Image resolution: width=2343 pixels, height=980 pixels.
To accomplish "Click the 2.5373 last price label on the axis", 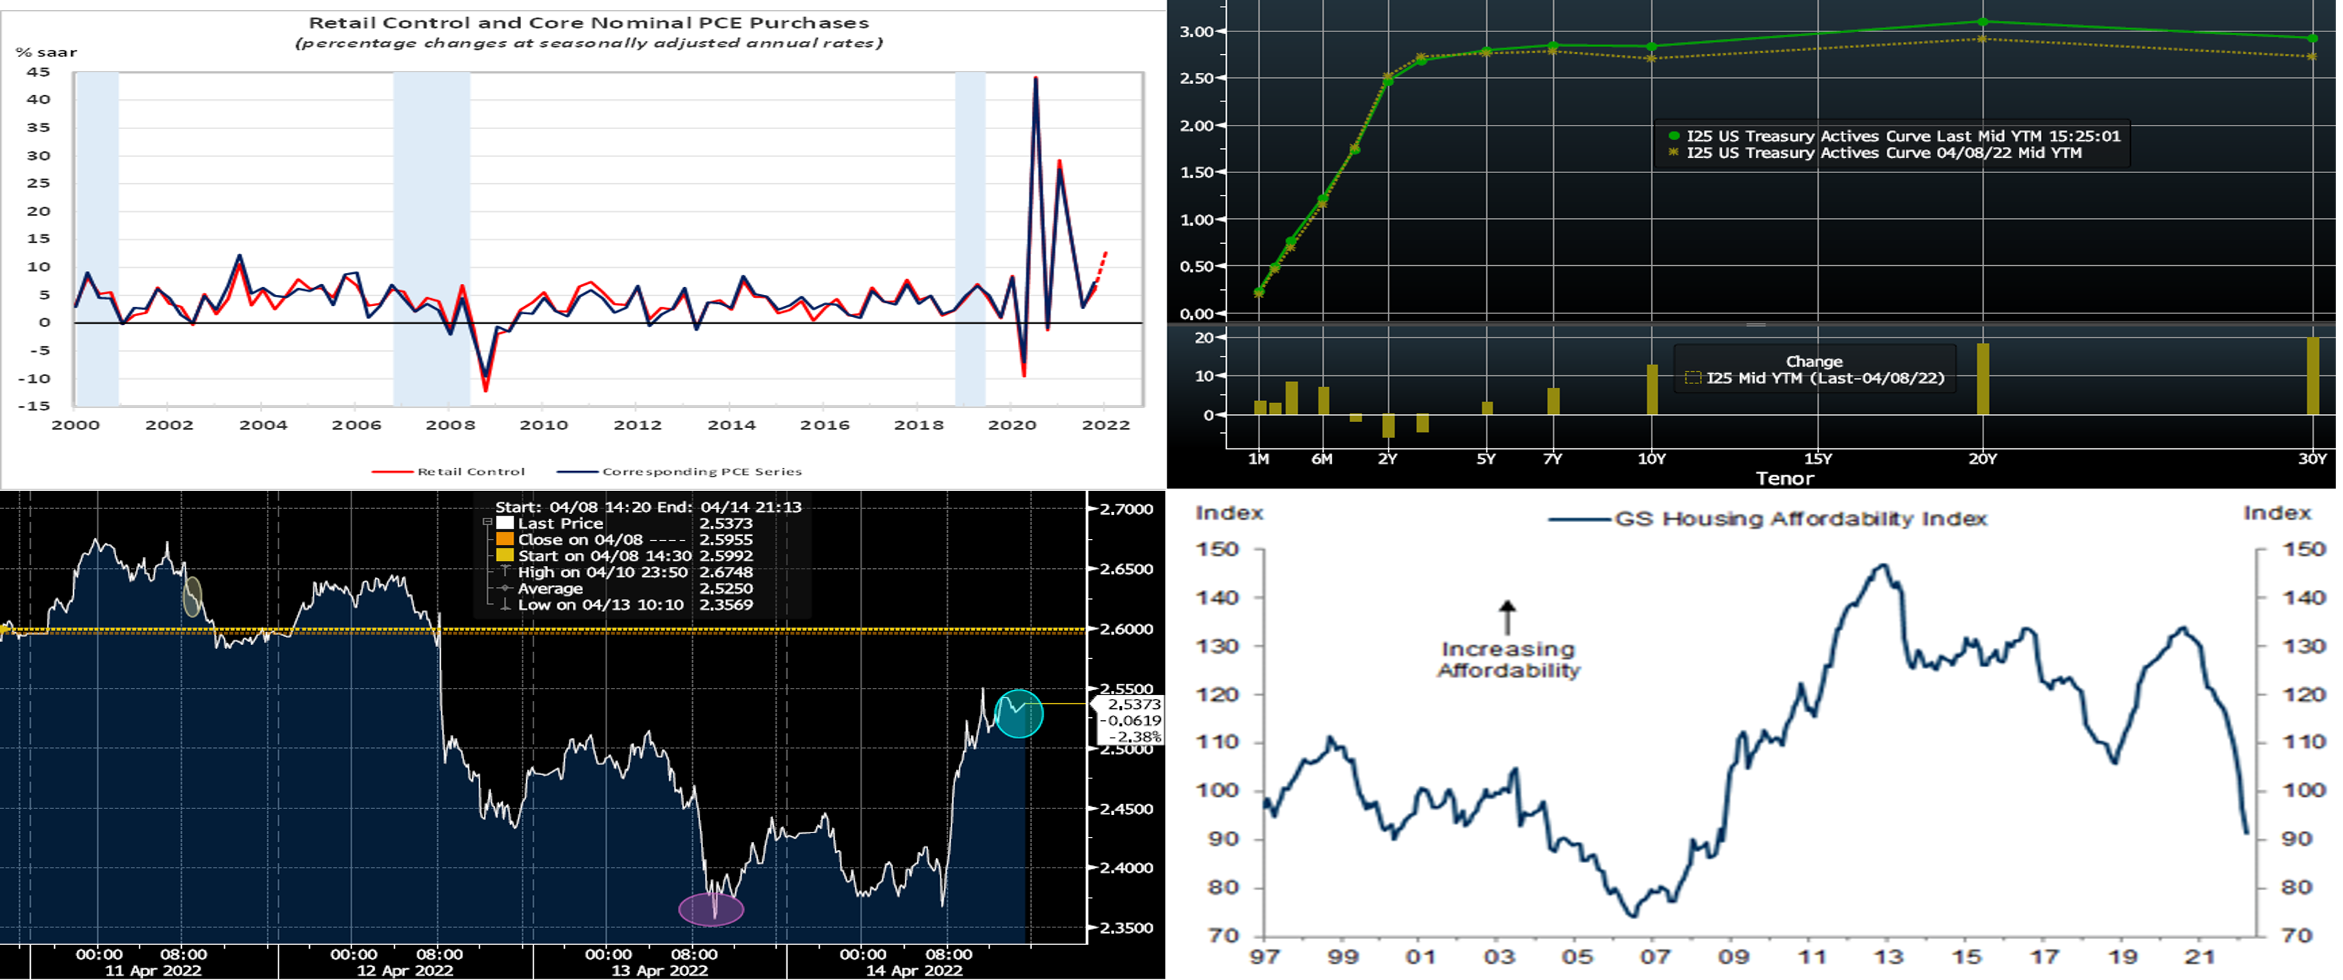I will [x=1133, y=704].
